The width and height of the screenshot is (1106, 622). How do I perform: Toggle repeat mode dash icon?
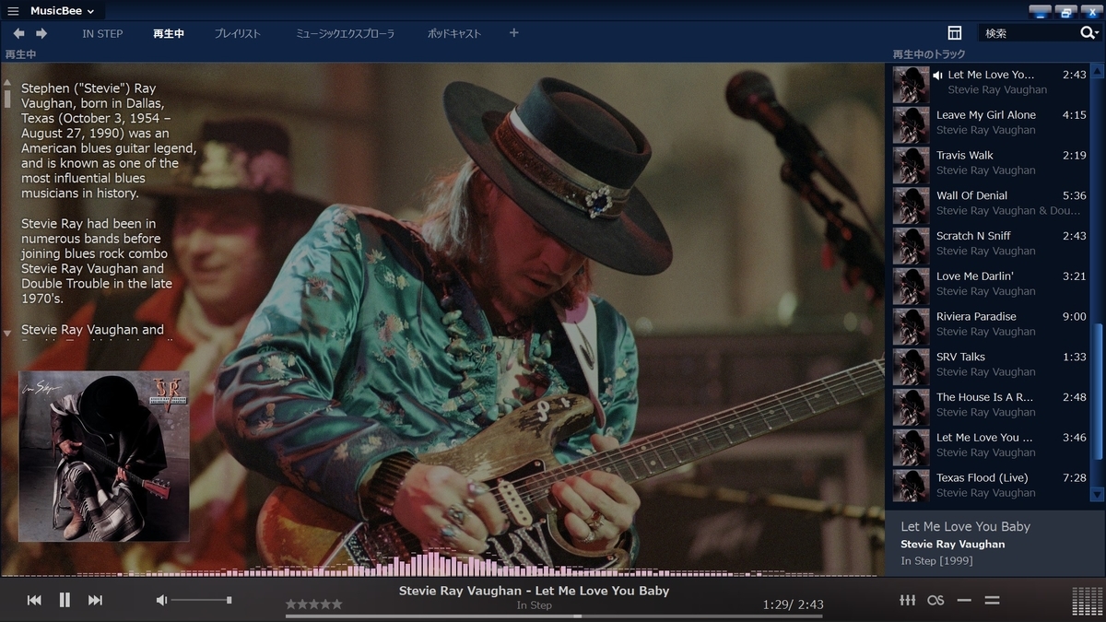pos(964,600)
